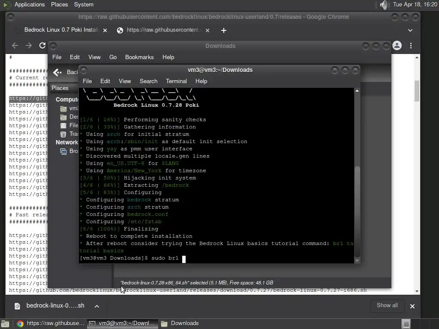Click show desktop icon in taskbar
The width and height of the screenshot is (439, 329).
click(x=5, y=324)
